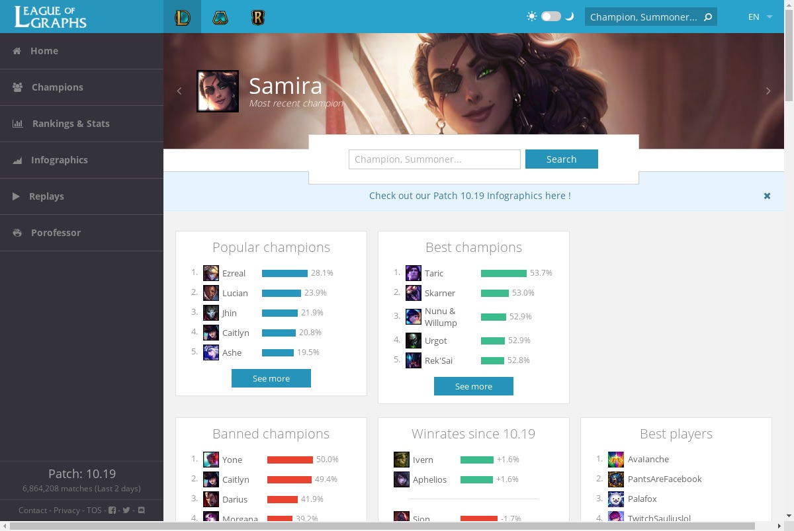The height and width of the screenshot is (531, 794).
Task: Open the PantsAreFacebook player profile
Action: pos(665,479)
